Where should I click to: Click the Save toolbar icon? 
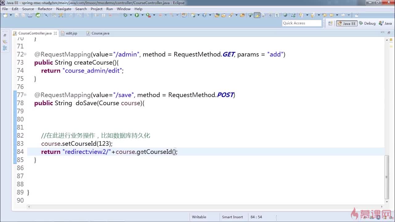click(x=17, y=15)
